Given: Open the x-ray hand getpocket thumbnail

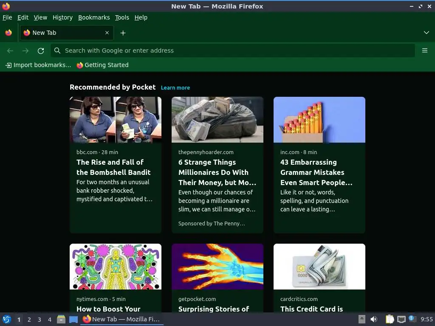Looking at the screenshot, I should 217,267.
